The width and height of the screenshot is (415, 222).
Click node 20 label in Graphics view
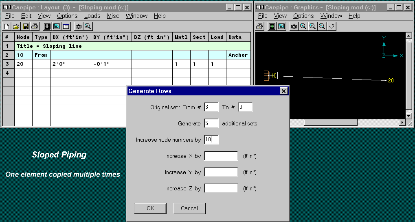pyautogui.click(x=391, y=80)
